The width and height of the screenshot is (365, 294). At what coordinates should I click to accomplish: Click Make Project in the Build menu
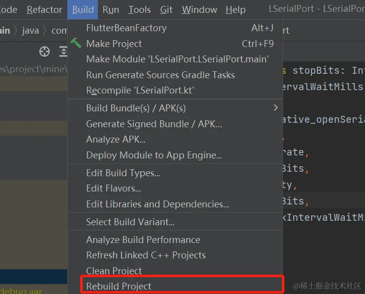coord(175,44)
